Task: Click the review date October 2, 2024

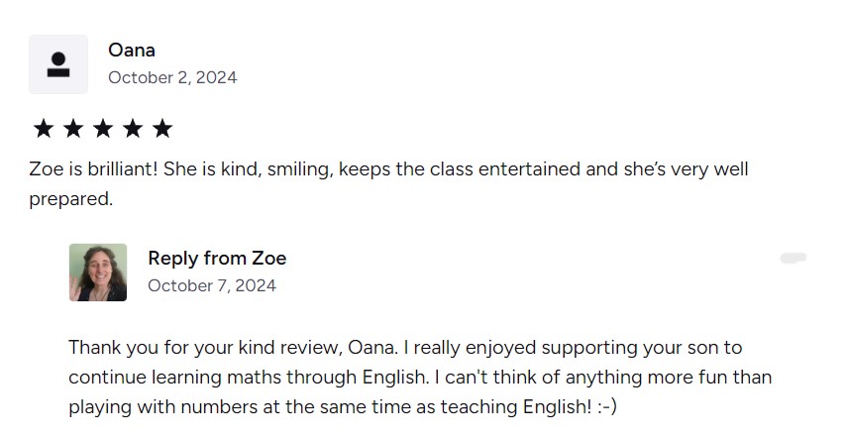Action: 172,77
